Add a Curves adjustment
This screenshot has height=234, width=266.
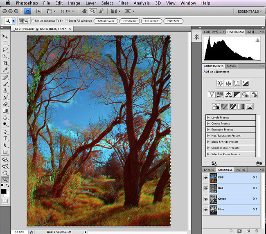pyautogui.click(x=237, y=83)
